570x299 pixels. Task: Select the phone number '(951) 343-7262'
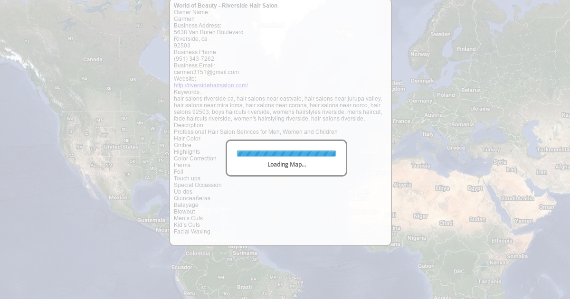point(194,59)
